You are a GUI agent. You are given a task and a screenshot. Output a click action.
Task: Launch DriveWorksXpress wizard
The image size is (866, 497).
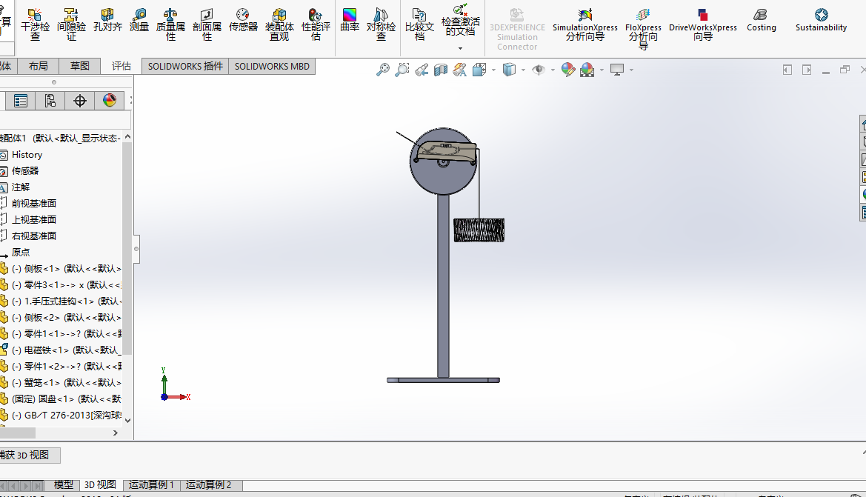(x=702, y=25)
